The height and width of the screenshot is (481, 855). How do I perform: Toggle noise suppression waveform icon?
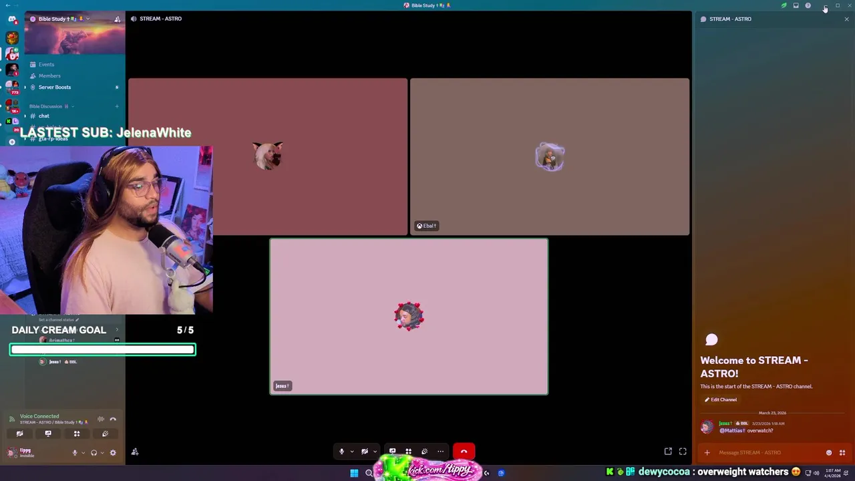(101, 419)
